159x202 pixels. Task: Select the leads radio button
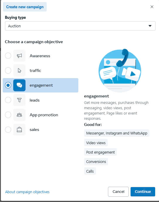click(8, 100)
